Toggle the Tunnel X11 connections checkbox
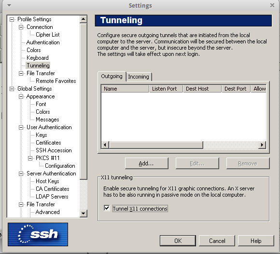Image resolution: width=280 pixels, height=254 pixels. (x=107, y=208)
